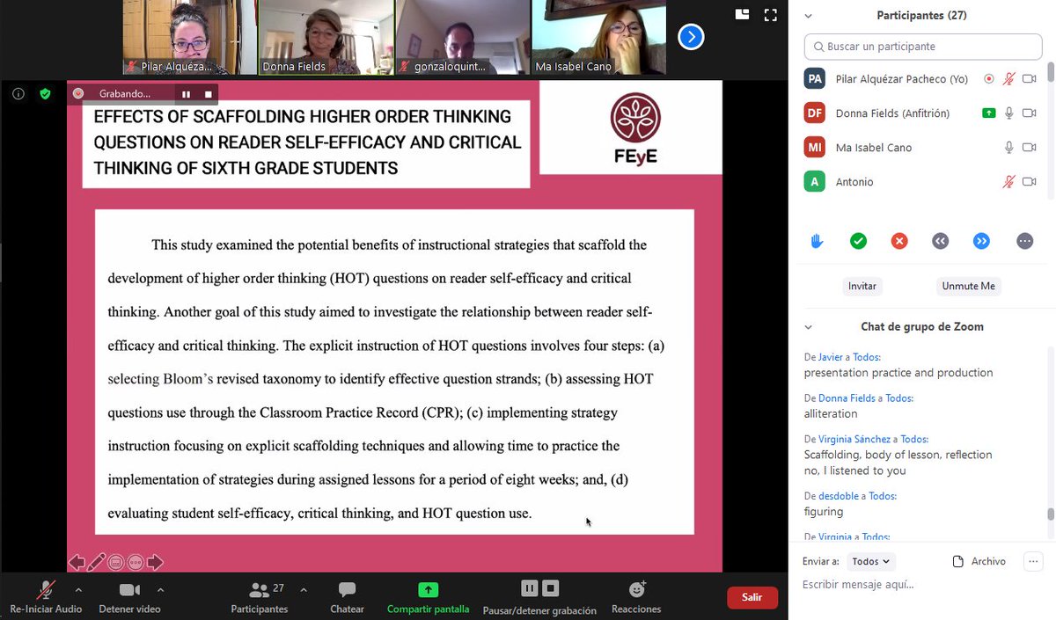Viewport: 1056px width, 620px height.
Task: Toggle Detener video to stop your camera
Action: [128, 596]
